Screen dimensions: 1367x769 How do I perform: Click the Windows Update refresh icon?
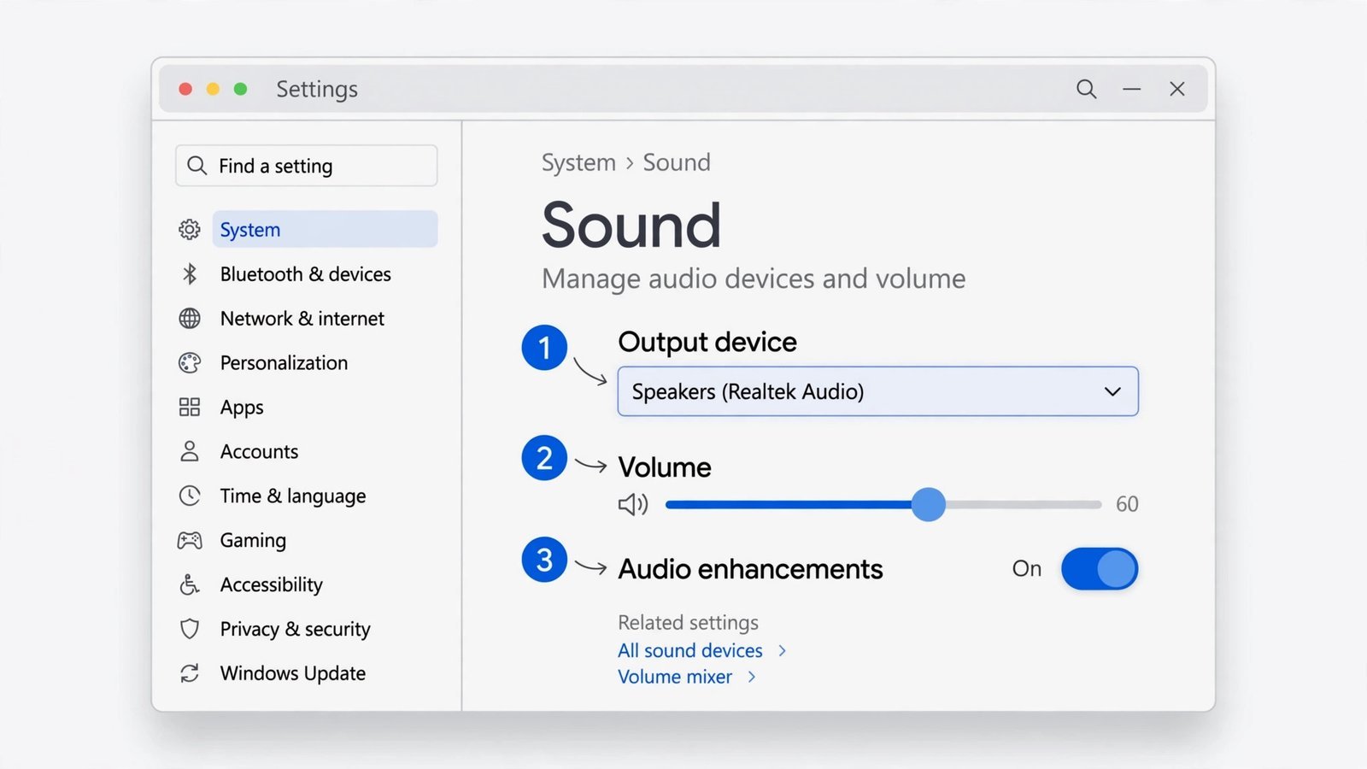tap(190, 673)
